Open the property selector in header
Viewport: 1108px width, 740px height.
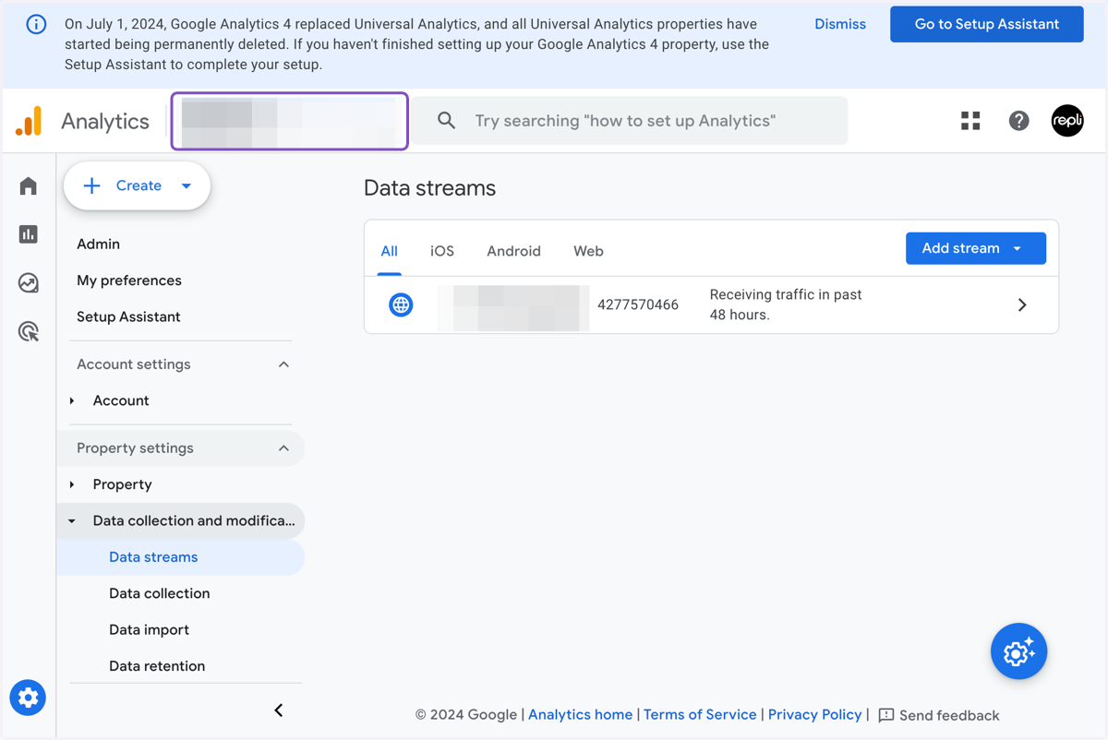[x=289, y=121]
